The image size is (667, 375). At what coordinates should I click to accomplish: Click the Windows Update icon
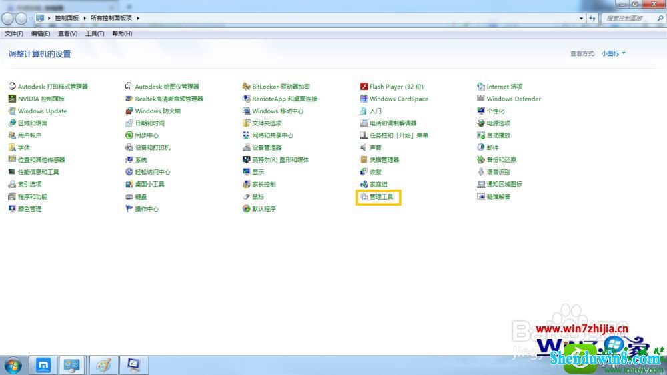pyautogui.click(x=12, y=111)
